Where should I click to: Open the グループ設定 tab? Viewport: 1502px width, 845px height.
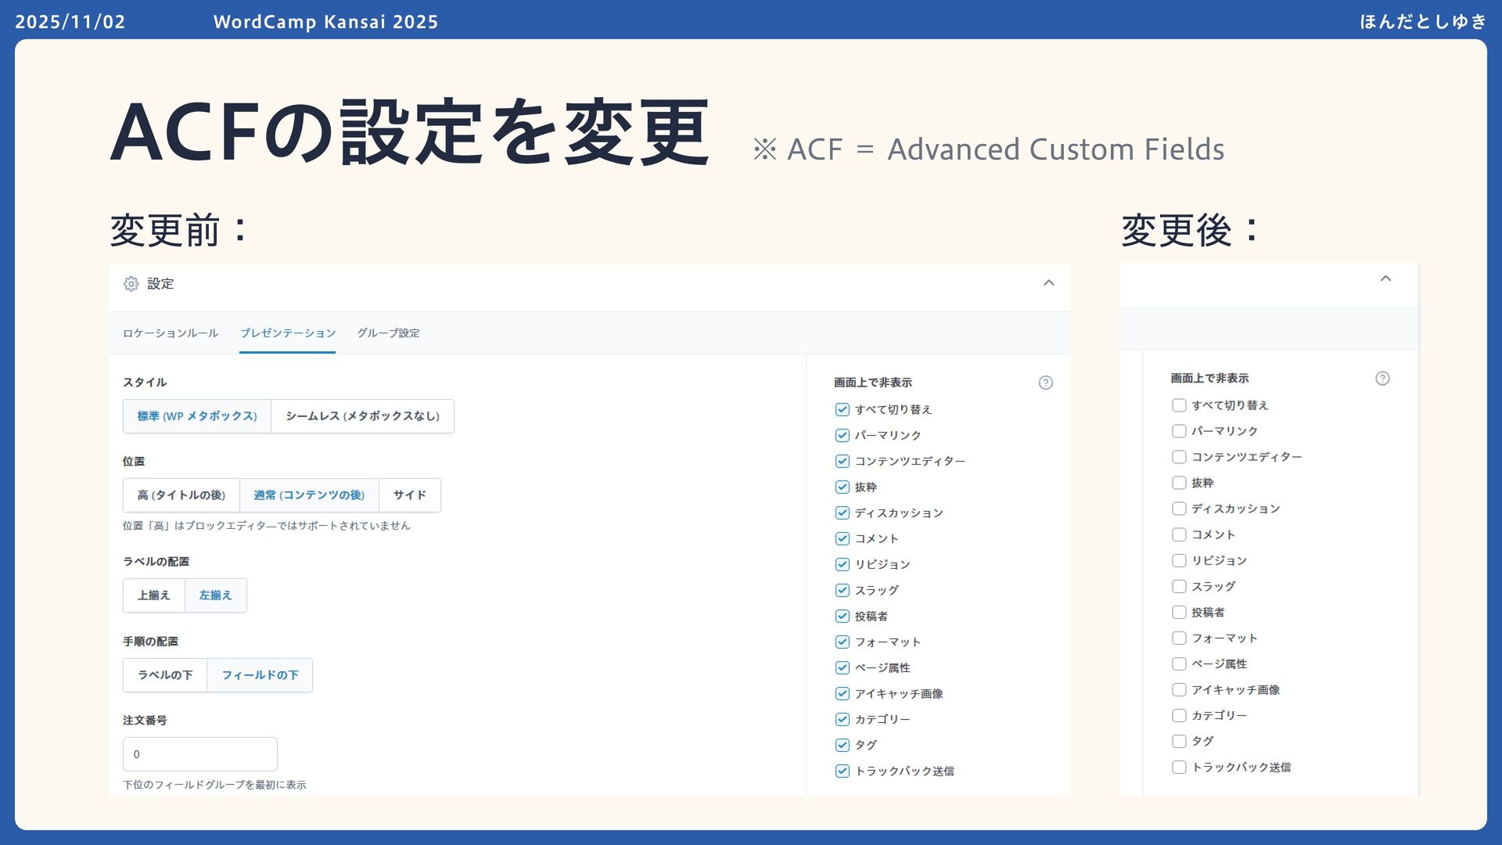[388, 333]
